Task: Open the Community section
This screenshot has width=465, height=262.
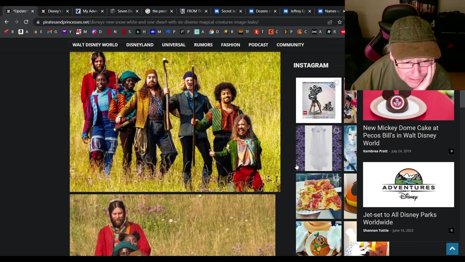Action: pos(290,45)
